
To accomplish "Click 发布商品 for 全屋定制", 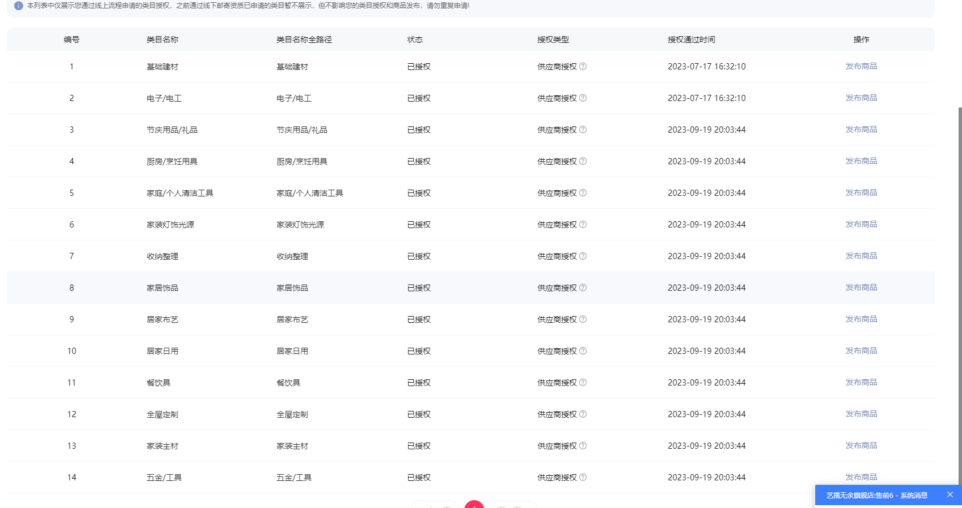I will (861, 414).
